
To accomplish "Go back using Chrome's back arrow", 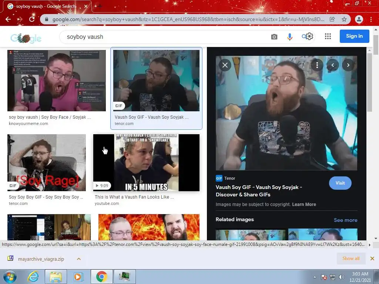I will (x=8, y=19).
